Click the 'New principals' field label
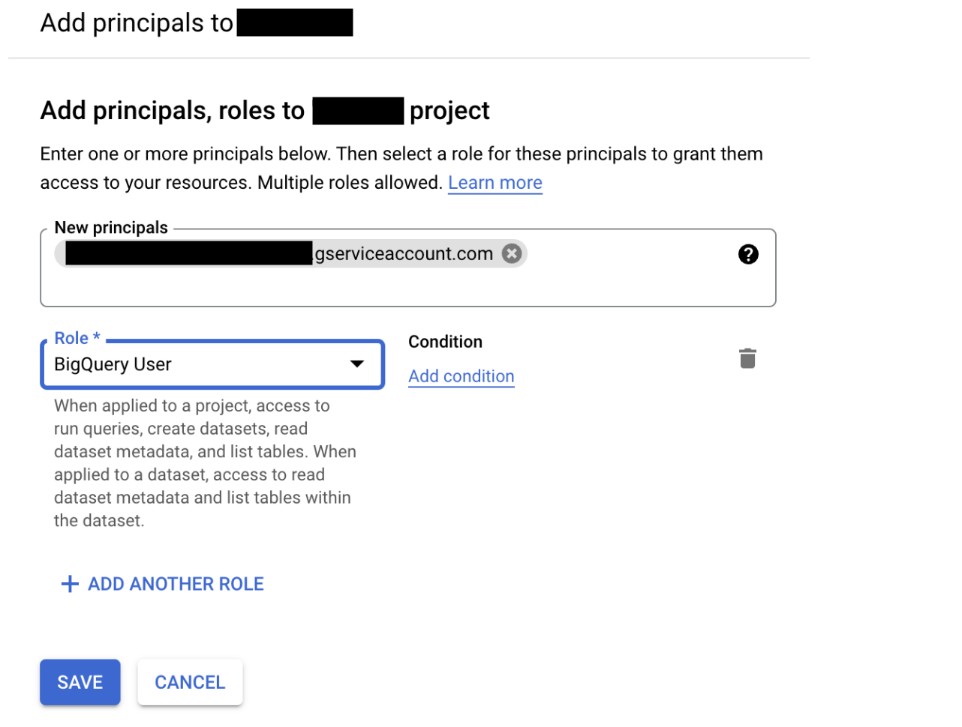Screen dimensions: 962x727 [x=111, y=228]
